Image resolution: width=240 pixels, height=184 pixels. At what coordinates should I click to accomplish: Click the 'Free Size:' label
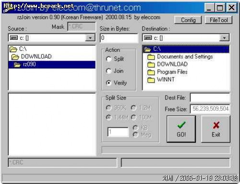point(176,109)
